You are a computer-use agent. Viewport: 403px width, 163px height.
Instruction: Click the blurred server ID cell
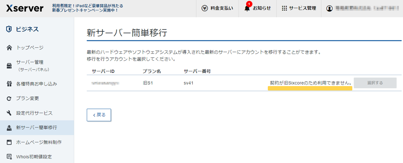(106, 83)
